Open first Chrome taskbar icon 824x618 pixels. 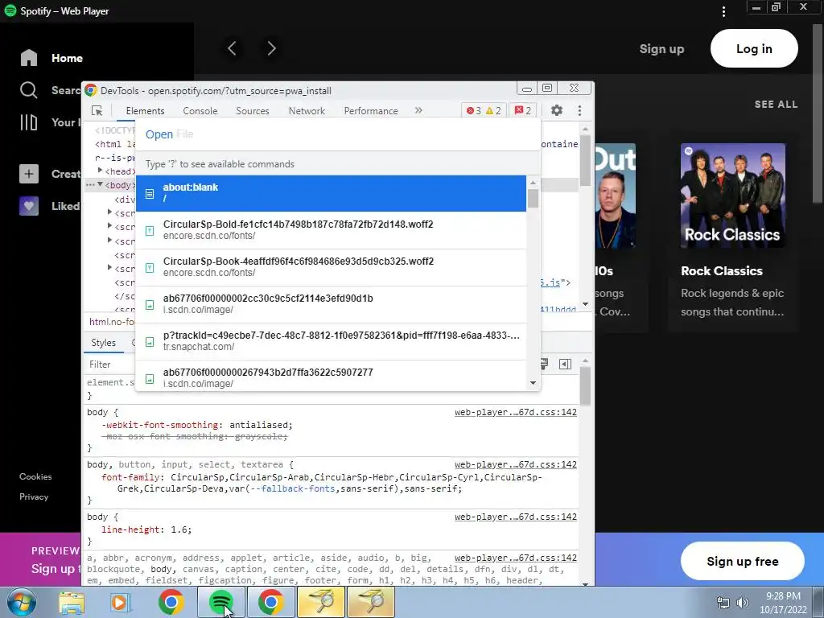pyautogui.click(x=171, y=602)
